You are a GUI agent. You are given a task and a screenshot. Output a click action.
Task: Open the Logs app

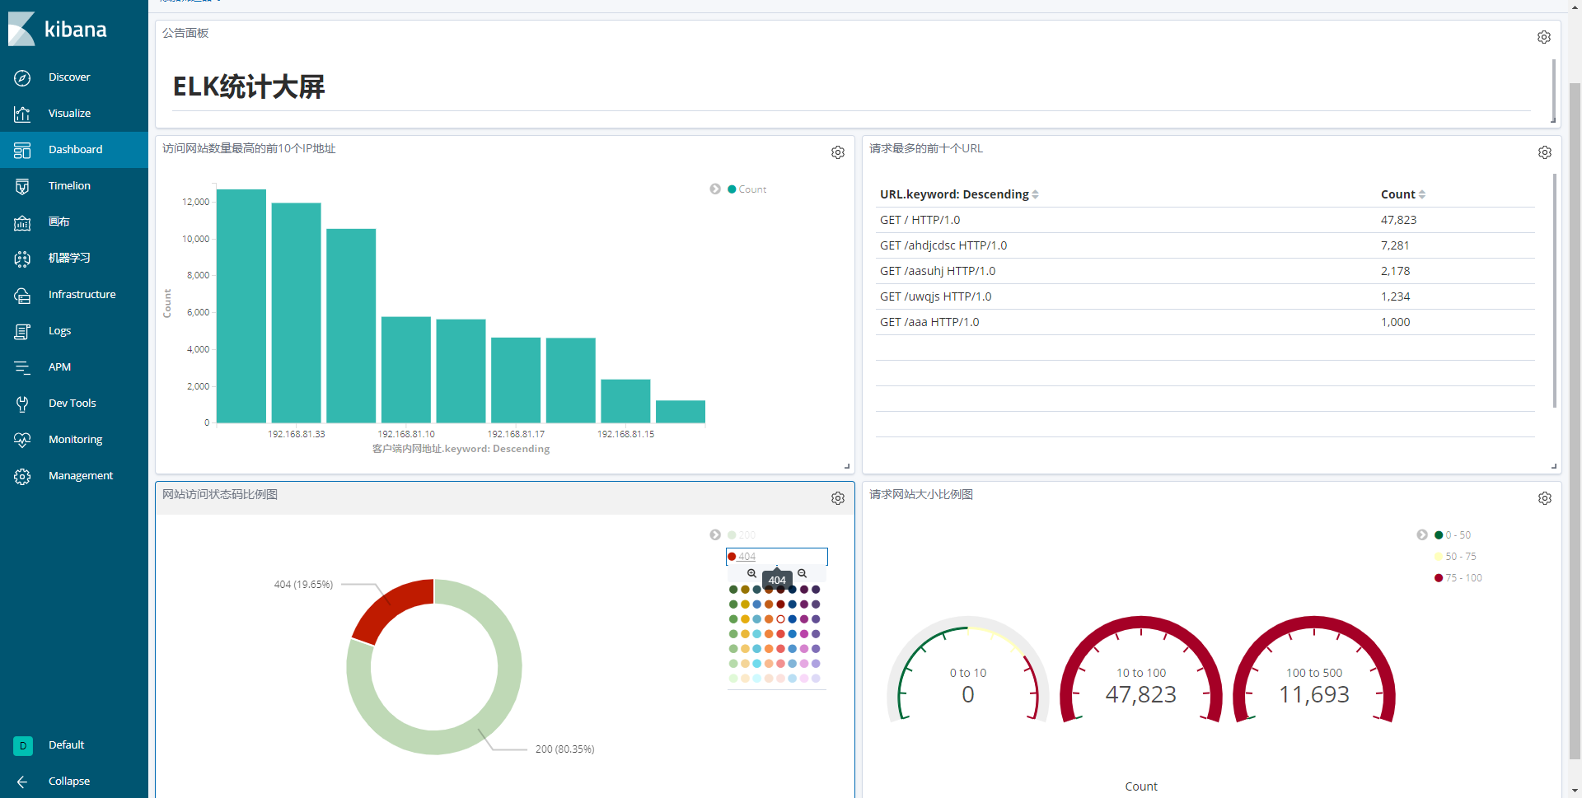pos(59,331)
